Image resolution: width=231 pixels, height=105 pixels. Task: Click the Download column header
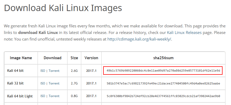52,58
